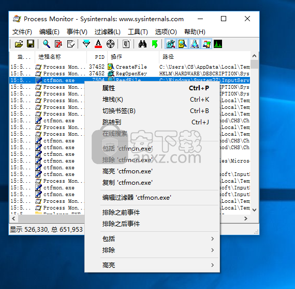Click the vertical scrollbar up arrow
This screenshot has width=295, height=289.
[254, 56]
